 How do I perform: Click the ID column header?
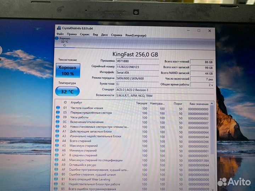[65, 102]
